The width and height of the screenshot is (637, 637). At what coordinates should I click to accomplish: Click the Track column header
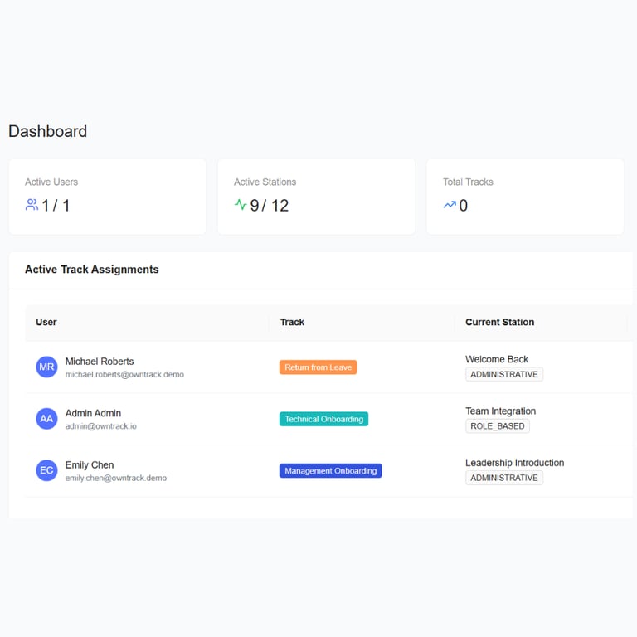pyautogui.click(x=292, y=322)
